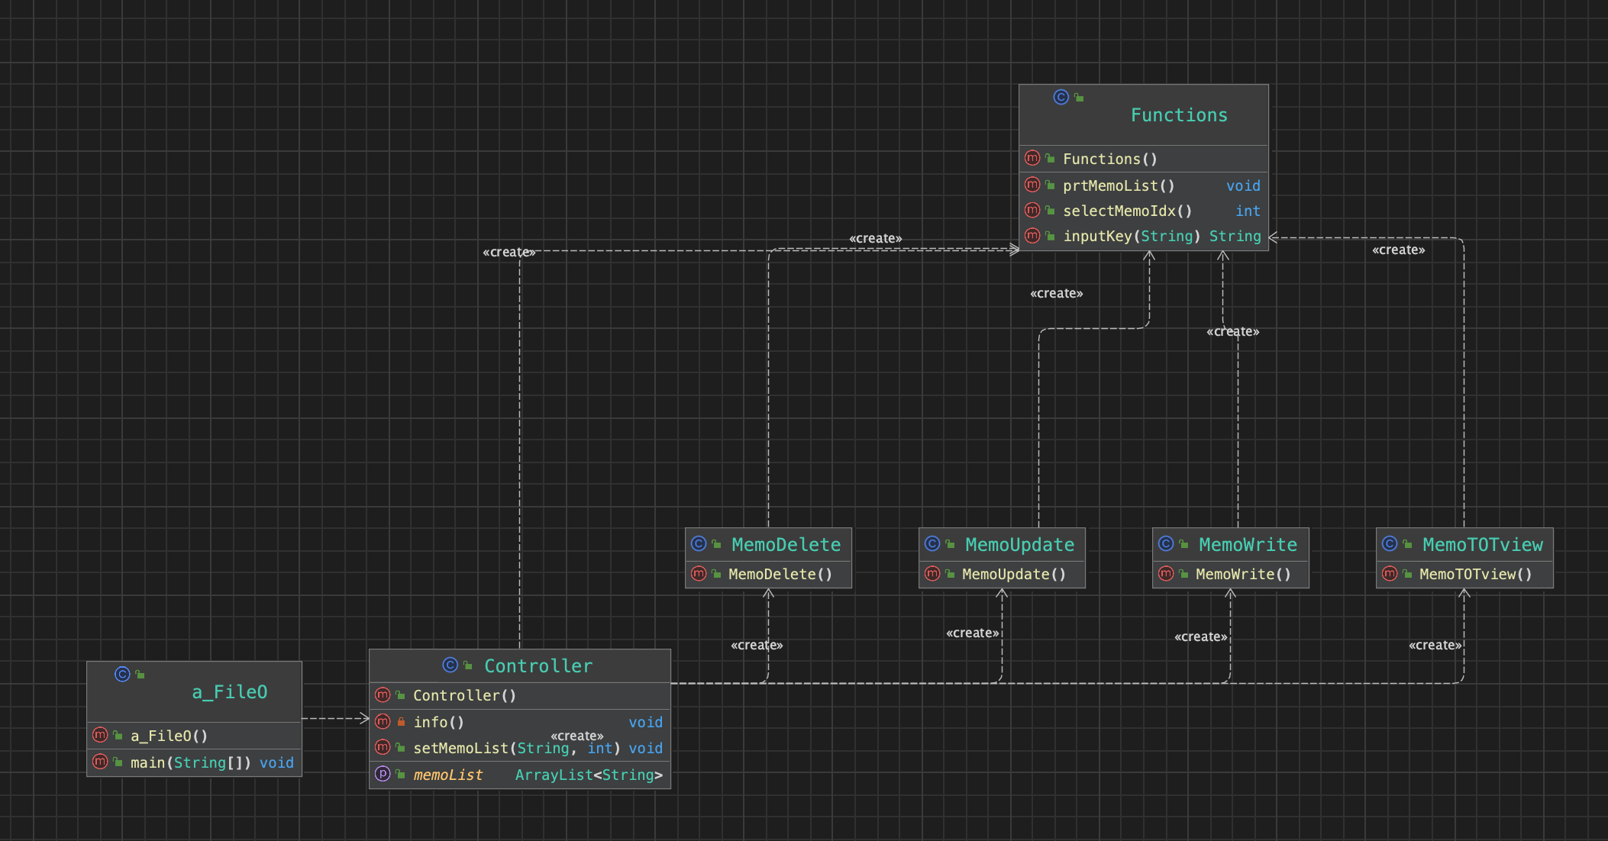
Task: Select the main(String[]) method row
Action: click(195, 762)
